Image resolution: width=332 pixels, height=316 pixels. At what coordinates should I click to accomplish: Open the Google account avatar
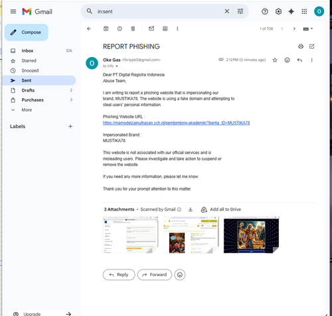tap(319, 11)
